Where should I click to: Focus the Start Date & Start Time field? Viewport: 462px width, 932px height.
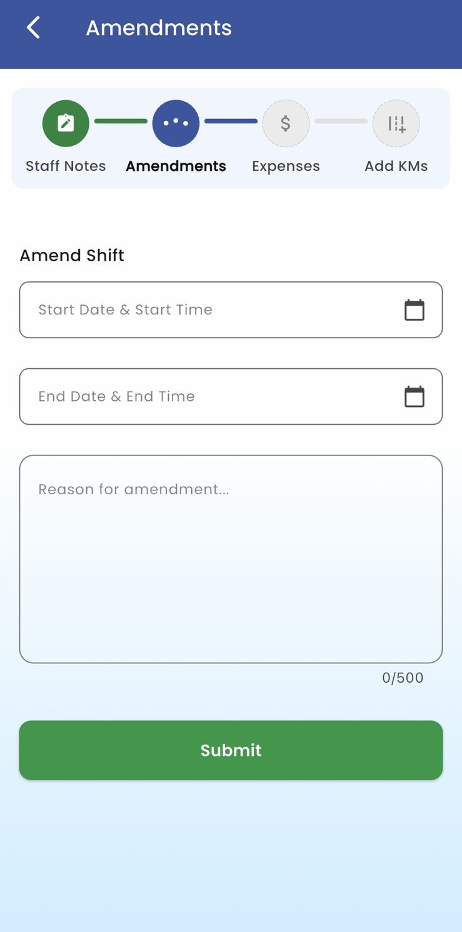[x=206, y=310]
